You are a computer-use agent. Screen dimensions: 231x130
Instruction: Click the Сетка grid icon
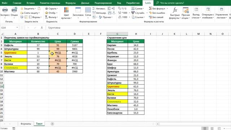[x=88, y=10]
